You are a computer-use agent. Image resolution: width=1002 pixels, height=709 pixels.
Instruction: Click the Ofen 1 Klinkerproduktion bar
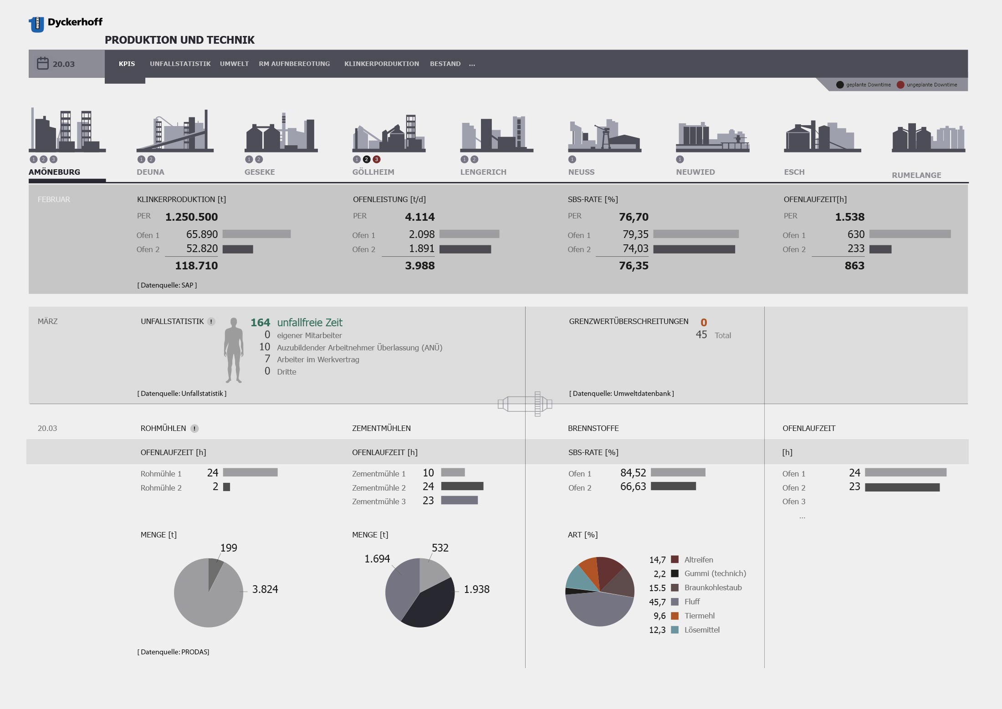coord(256,234)
